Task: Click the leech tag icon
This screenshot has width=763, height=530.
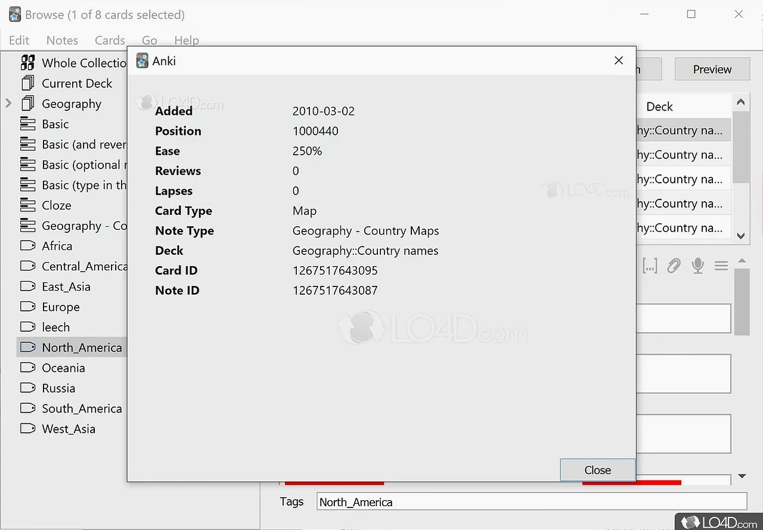Action: point(27,327)
